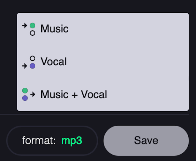Click the arrow beside the Music option
This screenshot has height=161, width=196.
coord(25,26)
